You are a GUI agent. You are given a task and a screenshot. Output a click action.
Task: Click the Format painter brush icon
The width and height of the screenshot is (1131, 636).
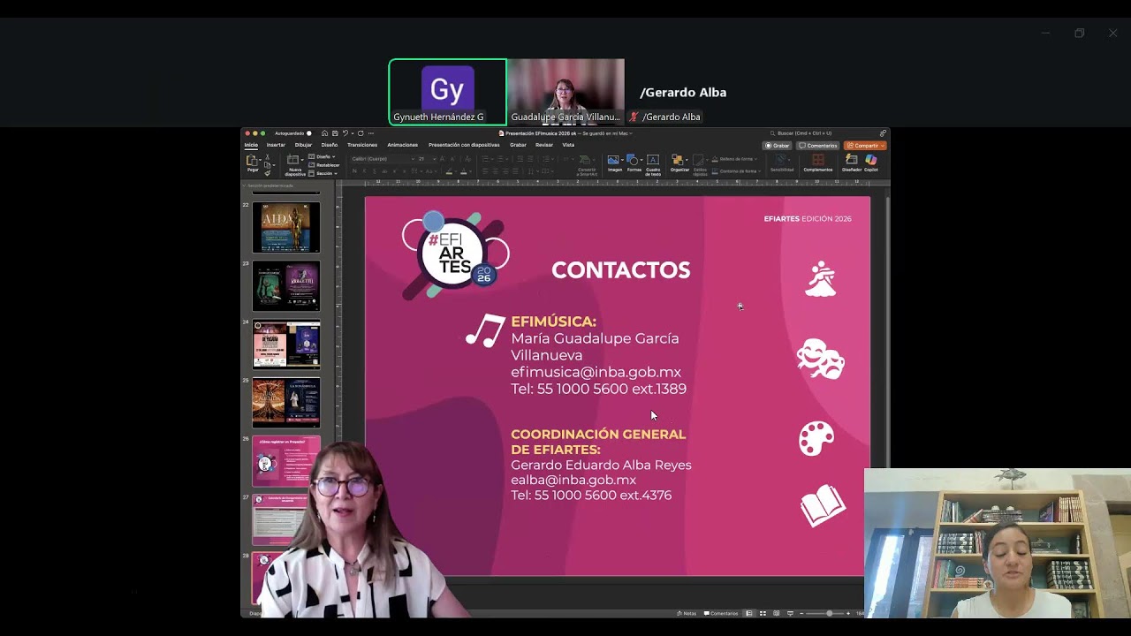(267, 173)
